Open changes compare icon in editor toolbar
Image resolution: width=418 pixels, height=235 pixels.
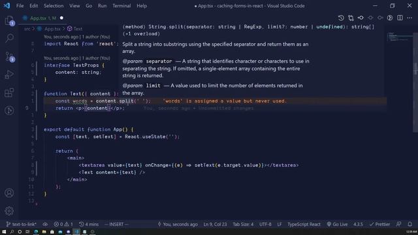tap(351, 18)
